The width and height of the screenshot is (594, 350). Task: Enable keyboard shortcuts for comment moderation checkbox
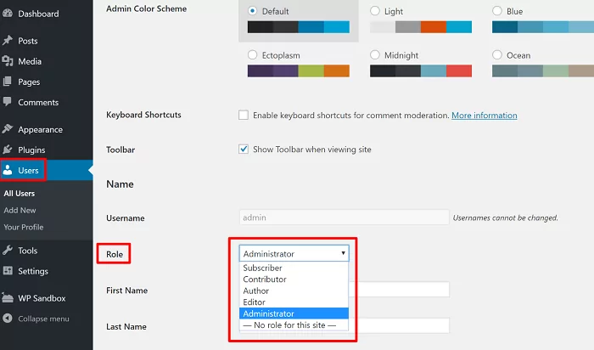coord(244,115)
